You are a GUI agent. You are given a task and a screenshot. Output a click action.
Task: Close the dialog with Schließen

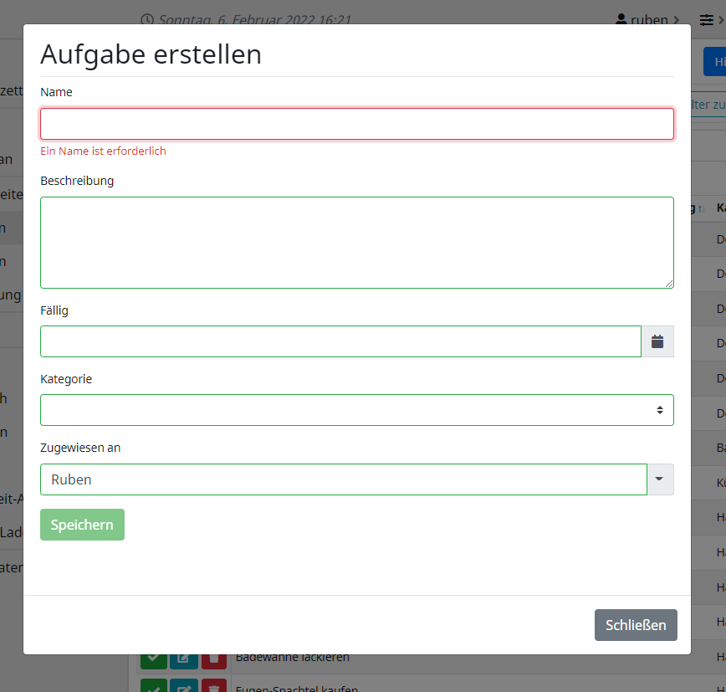[636, 625]
